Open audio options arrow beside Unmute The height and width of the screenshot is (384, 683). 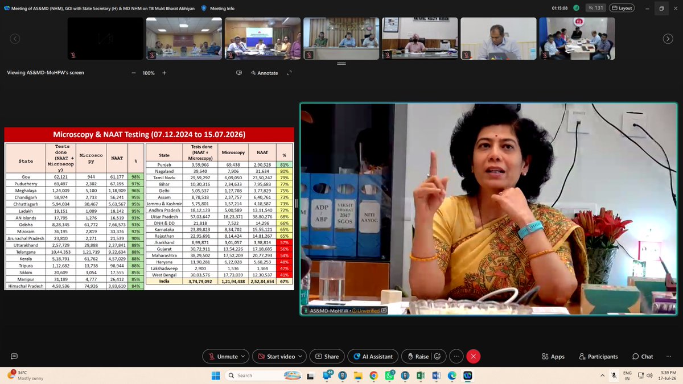click(244, 357)
